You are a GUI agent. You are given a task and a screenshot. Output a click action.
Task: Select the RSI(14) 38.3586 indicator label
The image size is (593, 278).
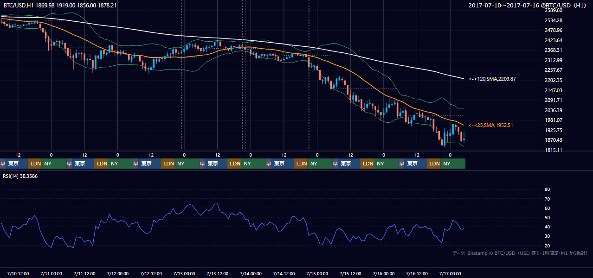(x=20, y=176)
